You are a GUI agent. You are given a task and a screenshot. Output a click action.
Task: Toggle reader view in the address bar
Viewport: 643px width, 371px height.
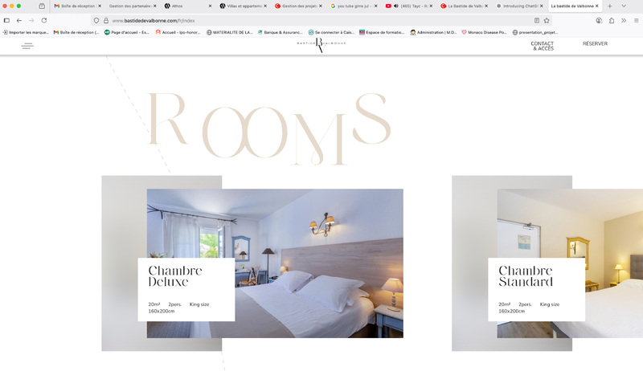(537, 20)
